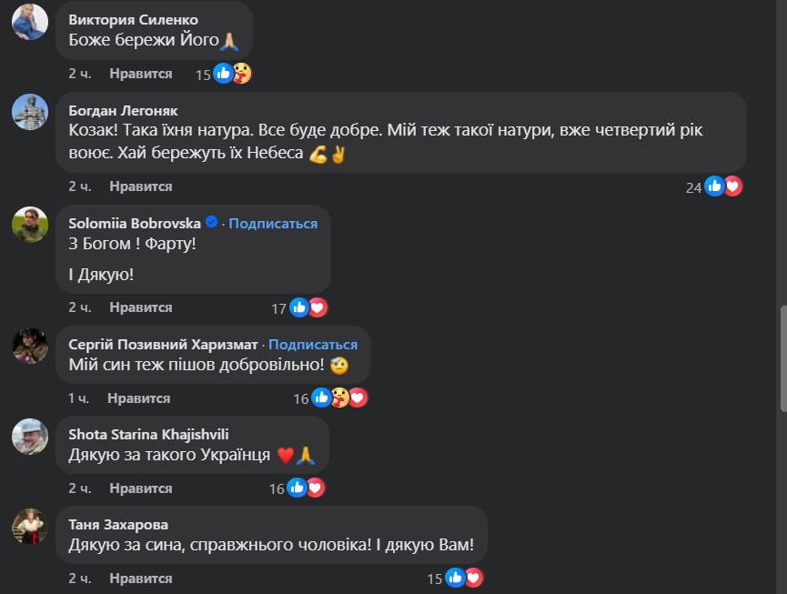Click the verified badge beside Solomiia Bobrovska
The height and width of the screenshot is (594, 787).
212,223
